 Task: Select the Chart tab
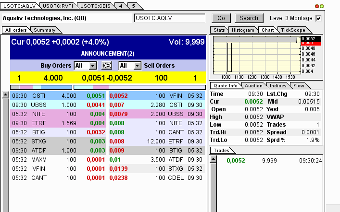pos(267,30)
